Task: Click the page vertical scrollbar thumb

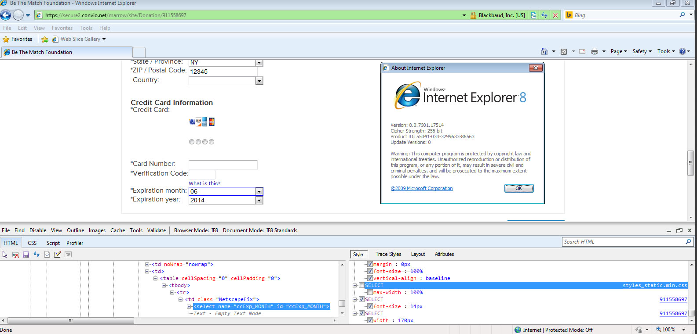Action: 690,163
